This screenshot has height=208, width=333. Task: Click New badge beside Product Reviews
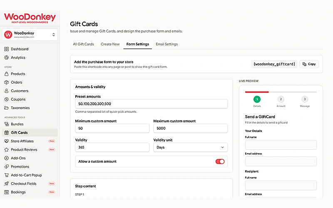point(52,150)
